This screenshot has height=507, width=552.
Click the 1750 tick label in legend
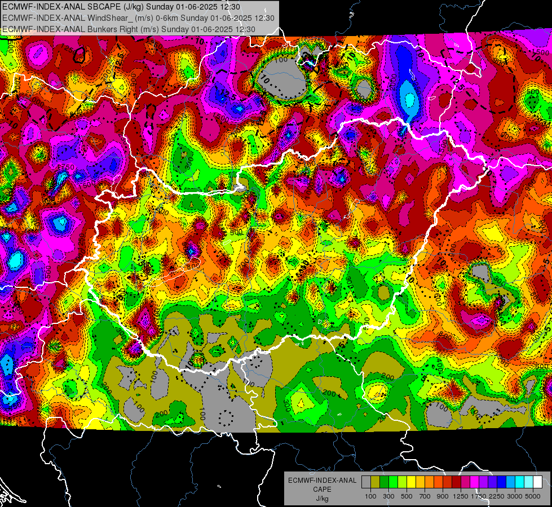[x=479, y=496]
